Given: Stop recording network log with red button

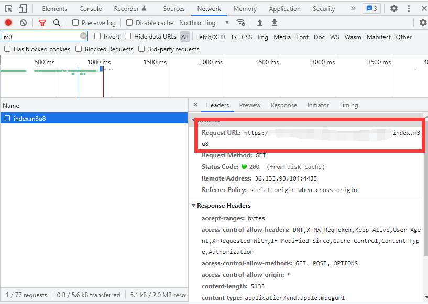Looking at the screenshot, I should click(8, 22).
